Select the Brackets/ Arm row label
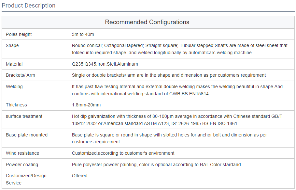 point(21,75)
